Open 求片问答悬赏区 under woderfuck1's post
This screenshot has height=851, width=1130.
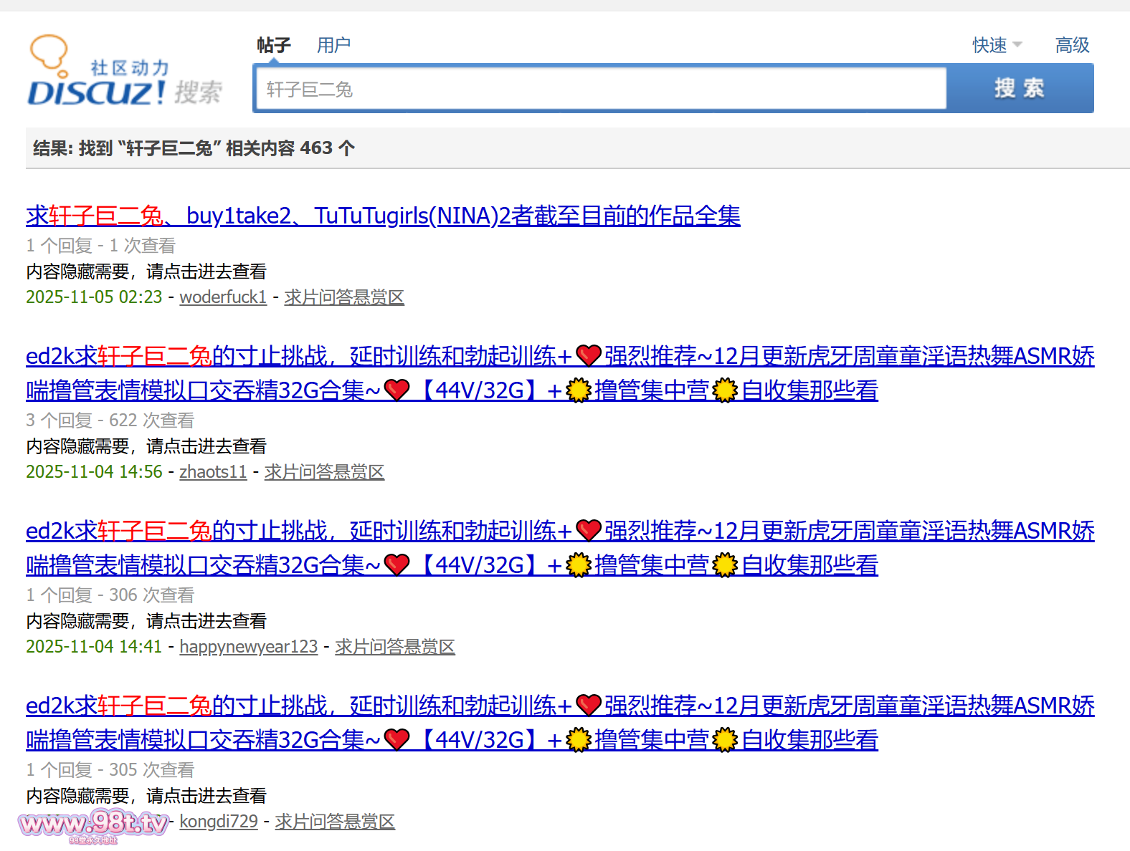click(x=344, y=297)
